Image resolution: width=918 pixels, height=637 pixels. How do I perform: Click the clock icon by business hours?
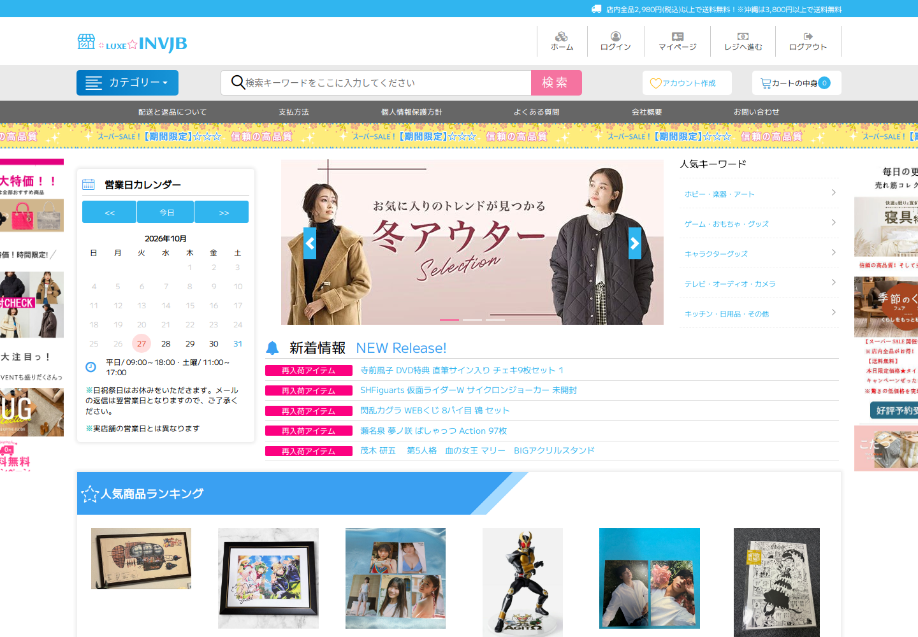pyautogui.click(x=91, y=367)
